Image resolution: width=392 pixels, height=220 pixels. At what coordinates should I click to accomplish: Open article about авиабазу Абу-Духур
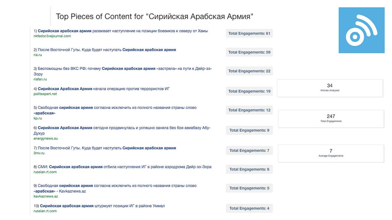[x=122, y=131]
